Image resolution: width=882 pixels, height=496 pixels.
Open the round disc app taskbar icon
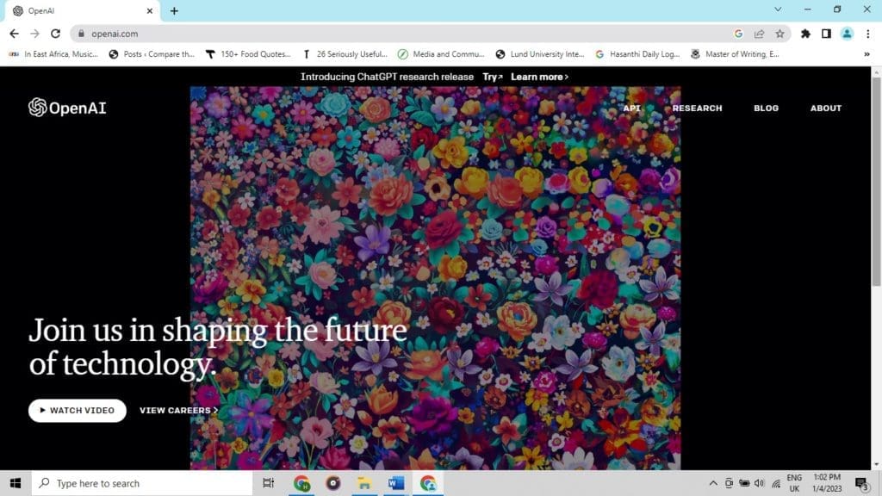tap(333, 483)
